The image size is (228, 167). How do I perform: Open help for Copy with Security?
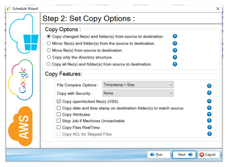point(209,93)
